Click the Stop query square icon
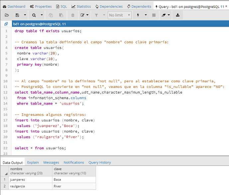Viewport: 229px width, 195px height. pos(154,15)
